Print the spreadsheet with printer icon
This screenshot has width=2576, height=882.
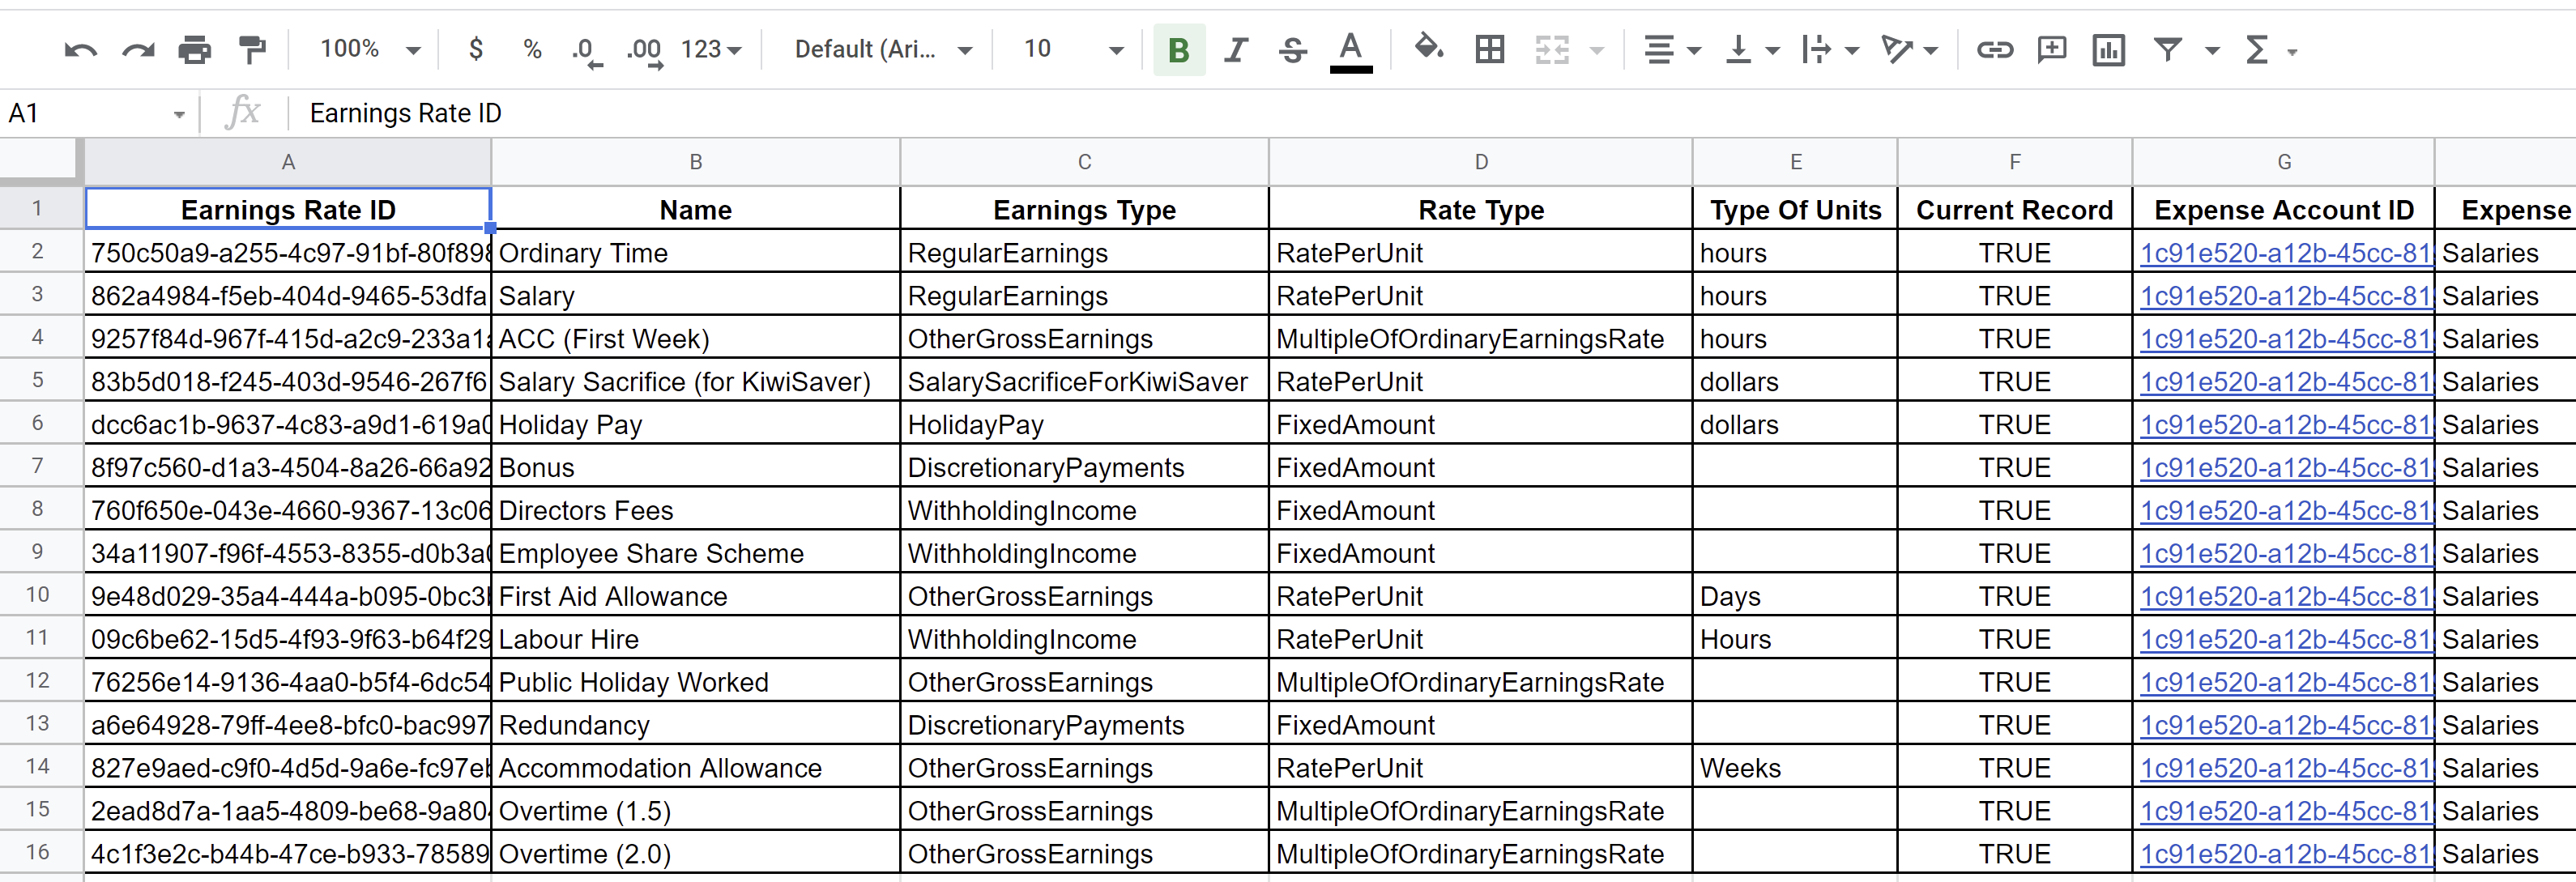click(x=194, y=49)
